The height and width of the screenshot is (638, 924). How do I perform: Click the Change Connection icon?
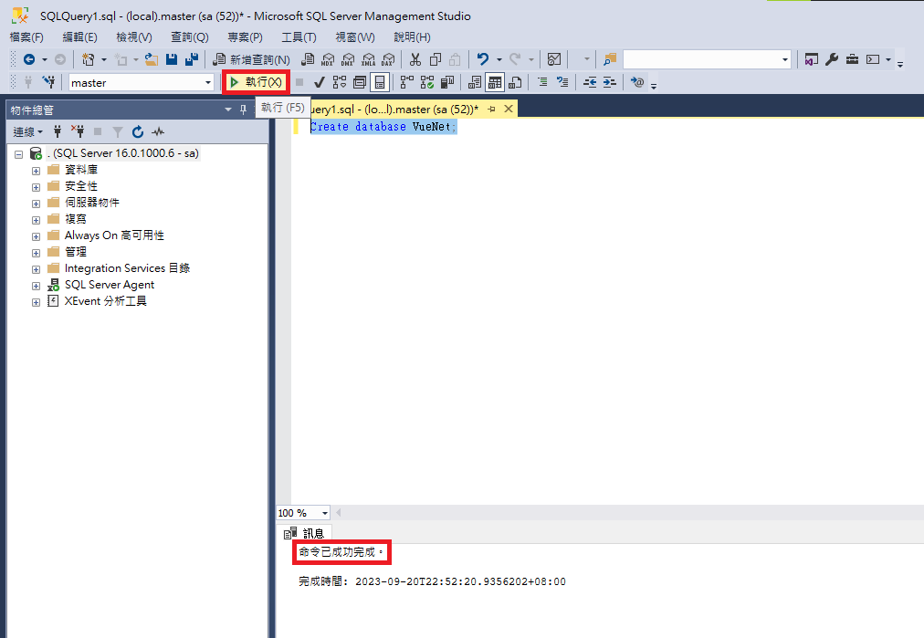pyautogui.click(x=48, y=82)
